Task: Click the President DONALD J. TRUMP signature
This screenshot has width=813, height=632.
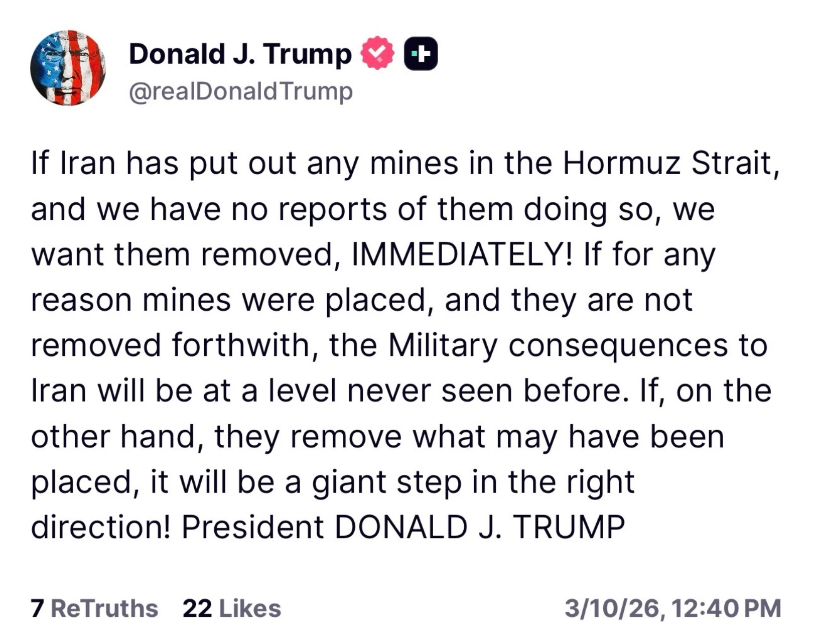Action: (403, 527)
